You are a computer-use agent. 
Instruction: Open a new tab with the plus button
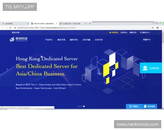click(90, 24)
